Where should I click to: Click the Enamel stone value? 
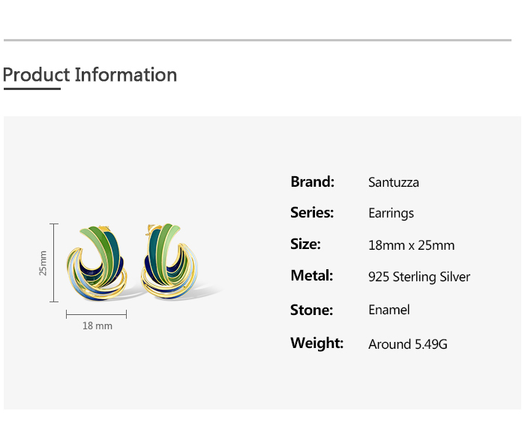coord(389,310)
